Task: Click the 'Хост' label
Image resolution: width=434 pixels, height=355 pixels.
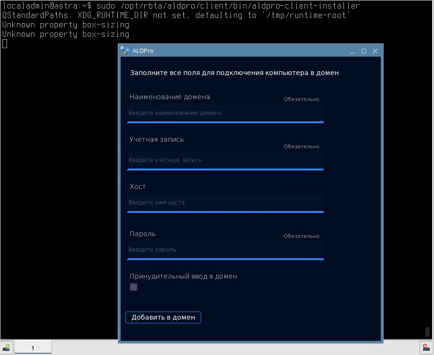Action: click(138, 186)
